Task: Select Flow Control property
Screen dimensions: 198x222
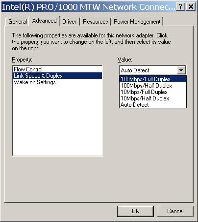Action: coord(57,69)
